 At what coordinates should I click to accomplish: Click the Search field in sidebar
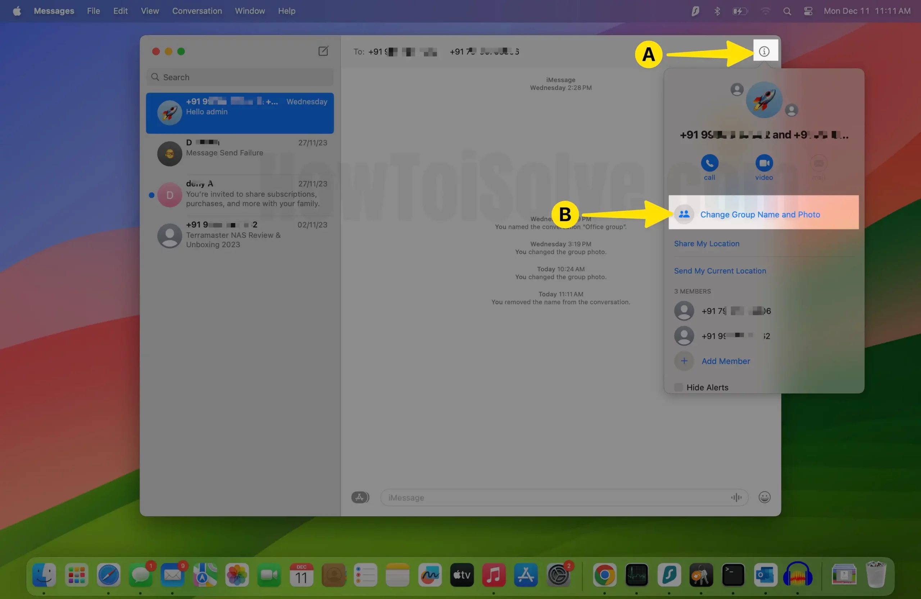[240, 77]
